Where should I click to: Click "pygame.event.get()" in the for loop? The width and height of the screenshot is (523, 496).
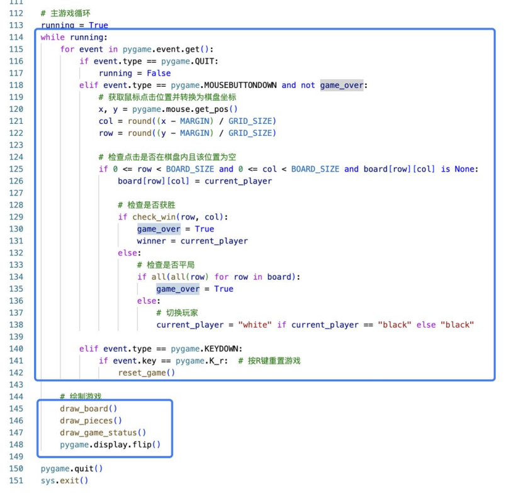point(166,49)
